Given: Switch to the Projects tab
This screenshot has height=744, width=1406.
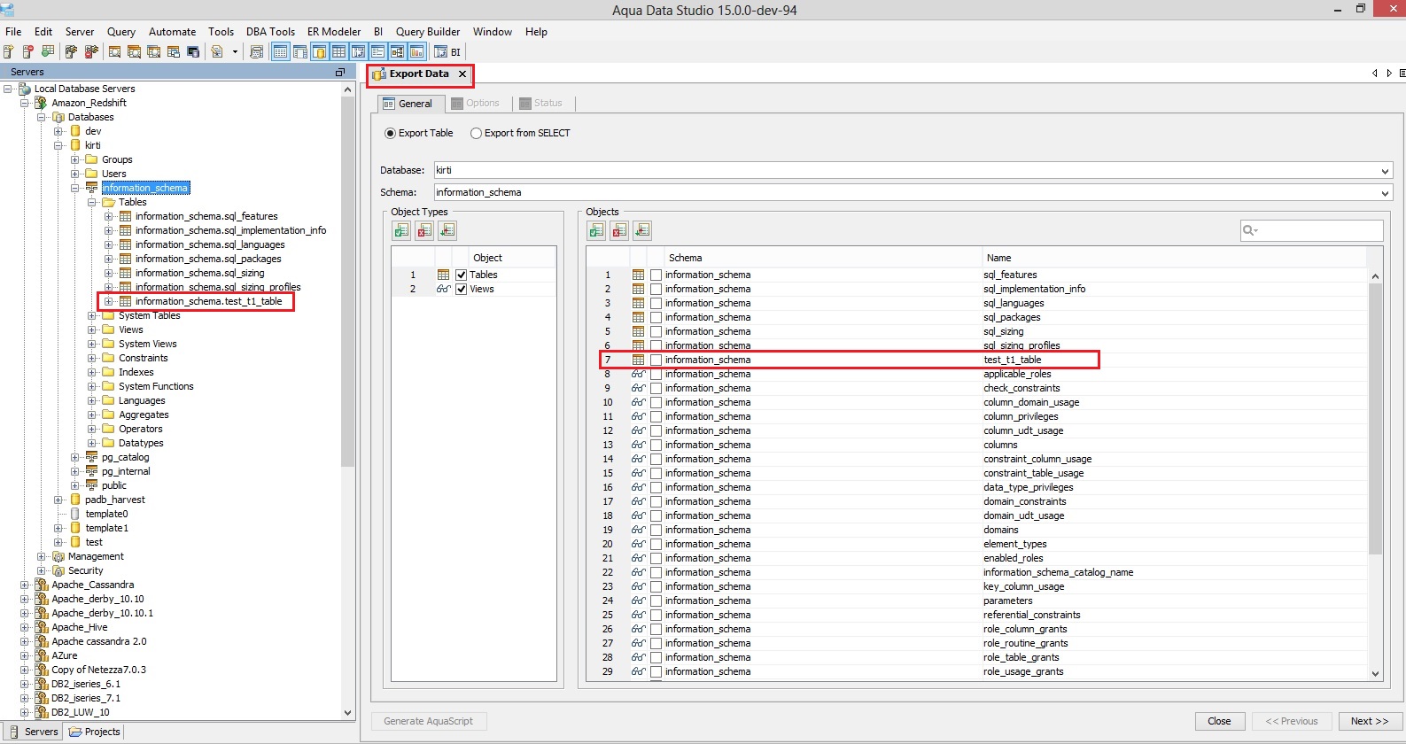Looking at the screenshot, I should click(x=95, y=732).
